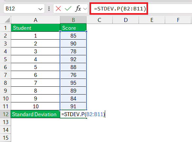Screen dimensions: 192x142
Task: Click the three-dot formula bar handle
Action: click(x=49, y=9)
